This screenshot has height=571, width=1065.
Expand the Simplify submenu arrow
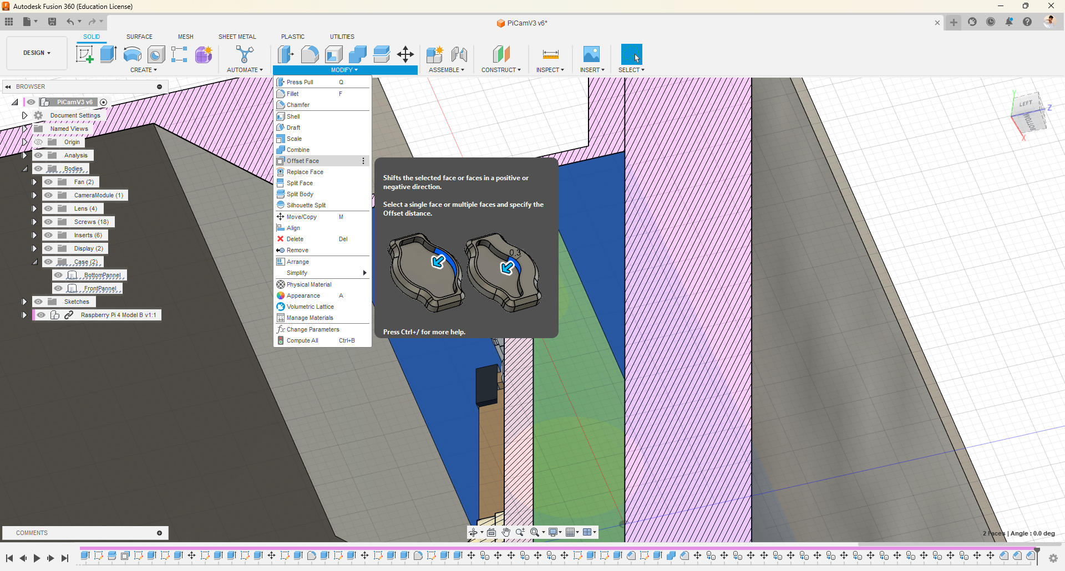(x=364, y=273)
